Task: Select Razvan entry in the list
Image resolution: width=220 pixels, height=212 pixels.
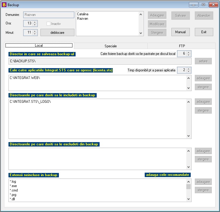Action: [x=83, y=18]
